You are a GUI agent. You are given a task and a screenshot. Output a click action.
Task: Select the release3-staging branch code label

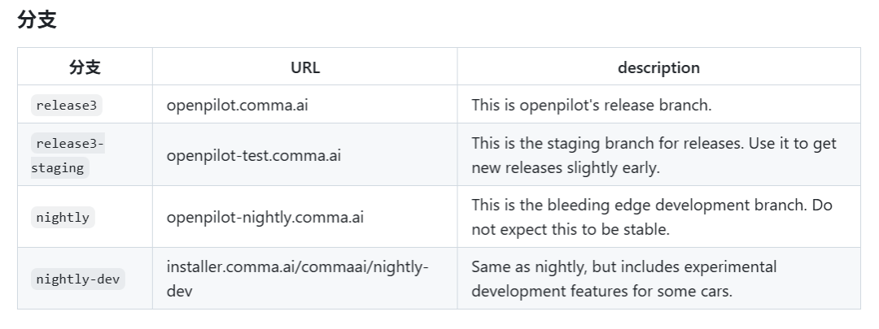68,155
